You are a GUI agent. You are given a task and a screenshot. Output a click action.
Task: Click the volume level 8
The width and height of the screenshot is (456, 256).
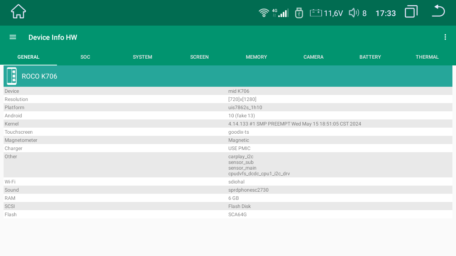pos(364,14)
